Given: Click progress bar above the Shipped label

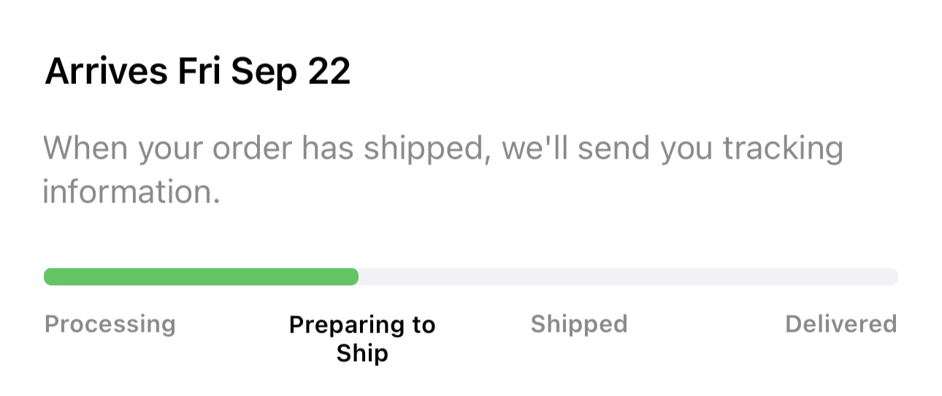Looking at the screenshot, I should click(579, 277).
